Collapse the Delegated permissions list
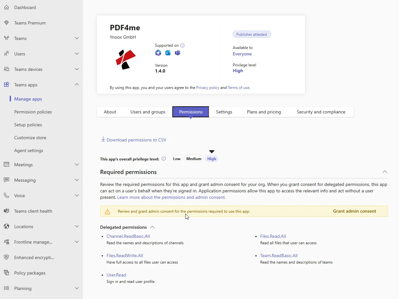 pyautogui.click(x=153, y=227)
